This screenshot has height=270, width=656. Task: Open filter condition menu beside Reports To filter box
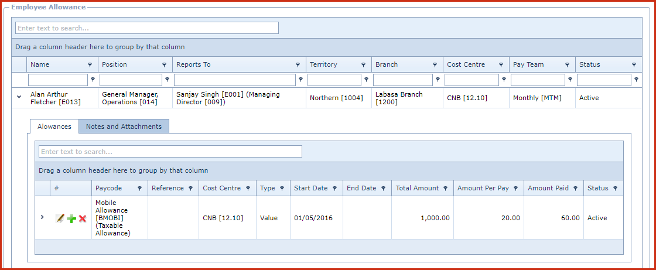click(x=300, y=80)
